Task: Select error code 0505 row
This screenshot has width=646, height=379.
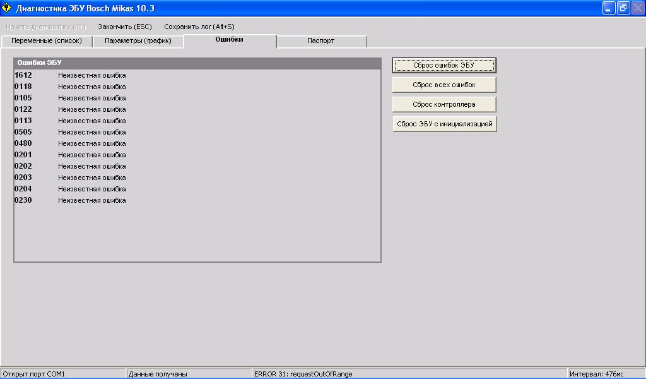Action: (197, 132)
